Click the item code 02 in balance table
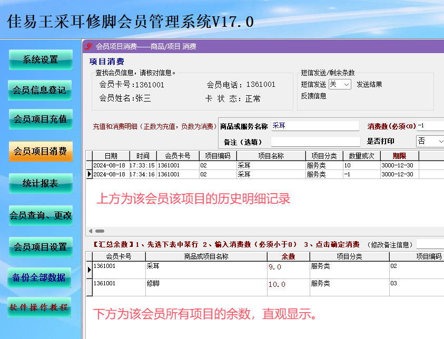Screen dimensions: 444x339 click(417, 270)
